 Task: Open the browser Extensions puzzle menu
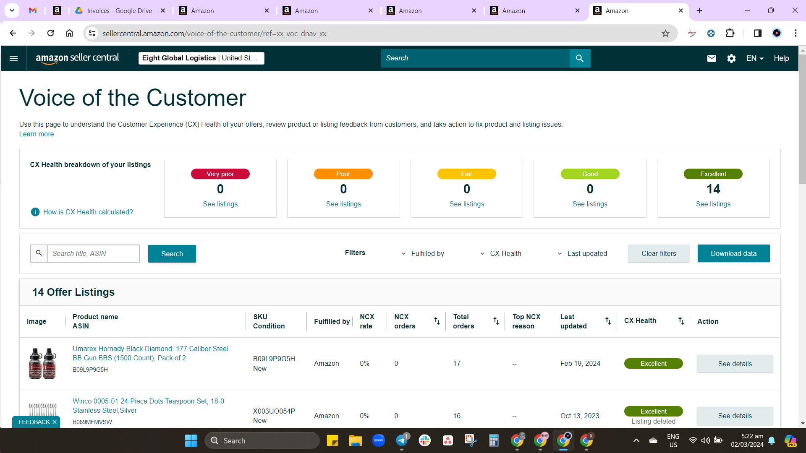click(730, 33)
